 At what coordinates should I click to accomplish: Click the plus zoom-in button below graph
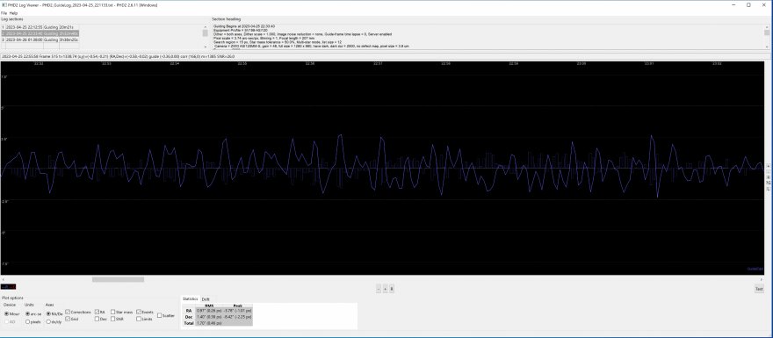tap(385, 289)
